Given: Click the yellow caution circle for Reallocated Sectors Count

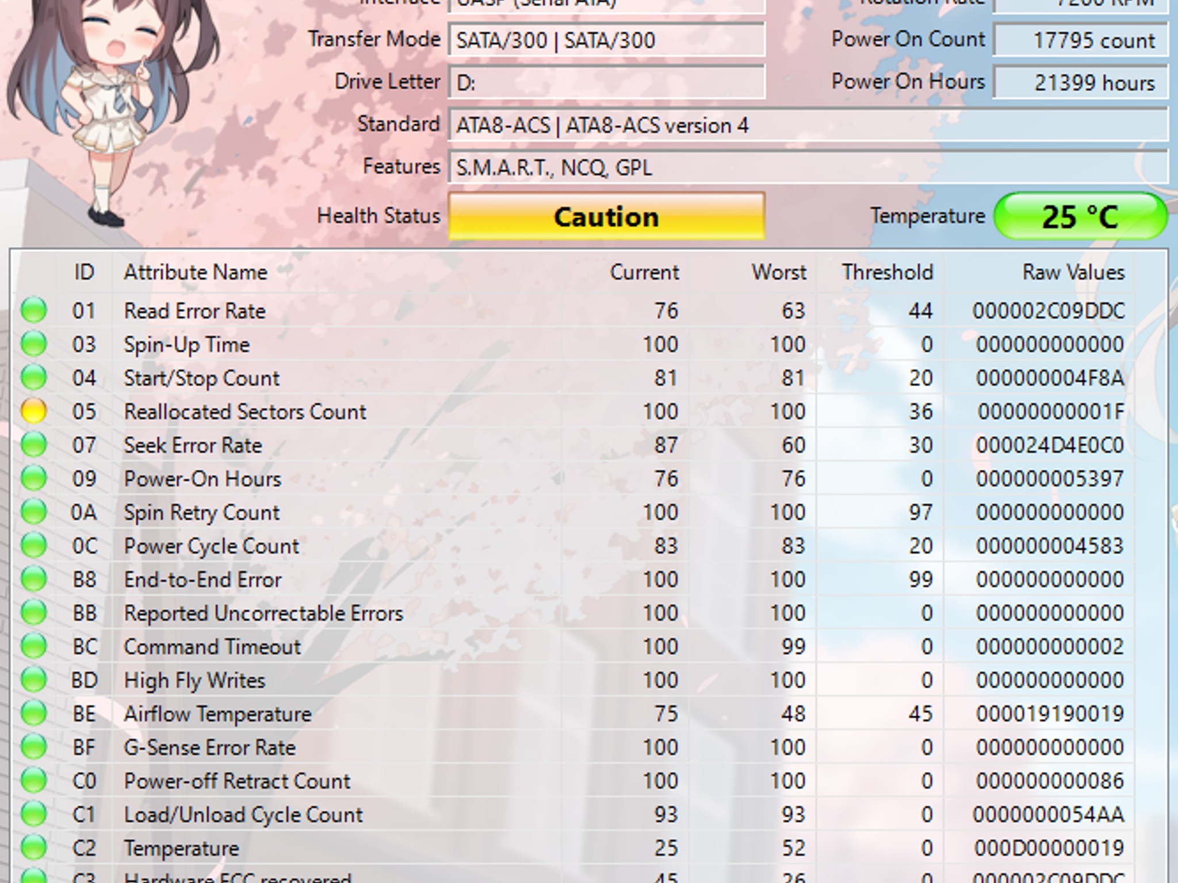Looking at the screenshot, I should [x=34, y=411].
